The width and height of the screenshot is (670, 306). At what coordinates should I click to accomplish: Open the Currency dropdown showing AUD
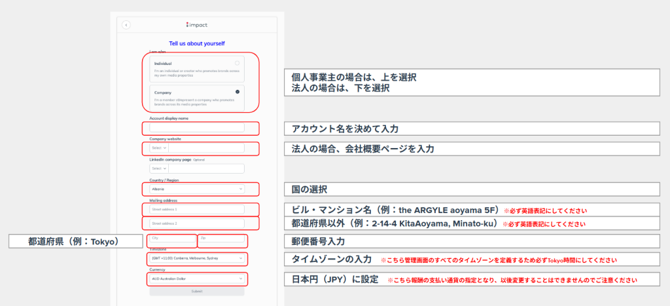196,279
